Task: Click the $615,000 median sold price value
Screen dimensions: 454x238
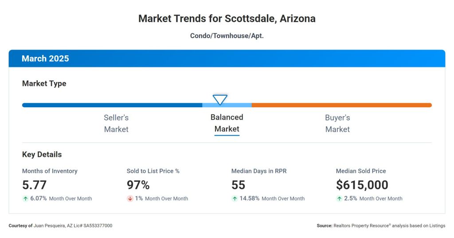Action: pyautogui.click(x=362, y=185)
